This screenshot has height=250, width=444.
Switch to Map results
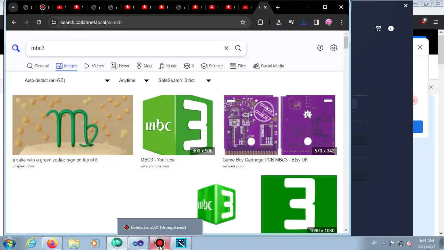tap(144, 66)
